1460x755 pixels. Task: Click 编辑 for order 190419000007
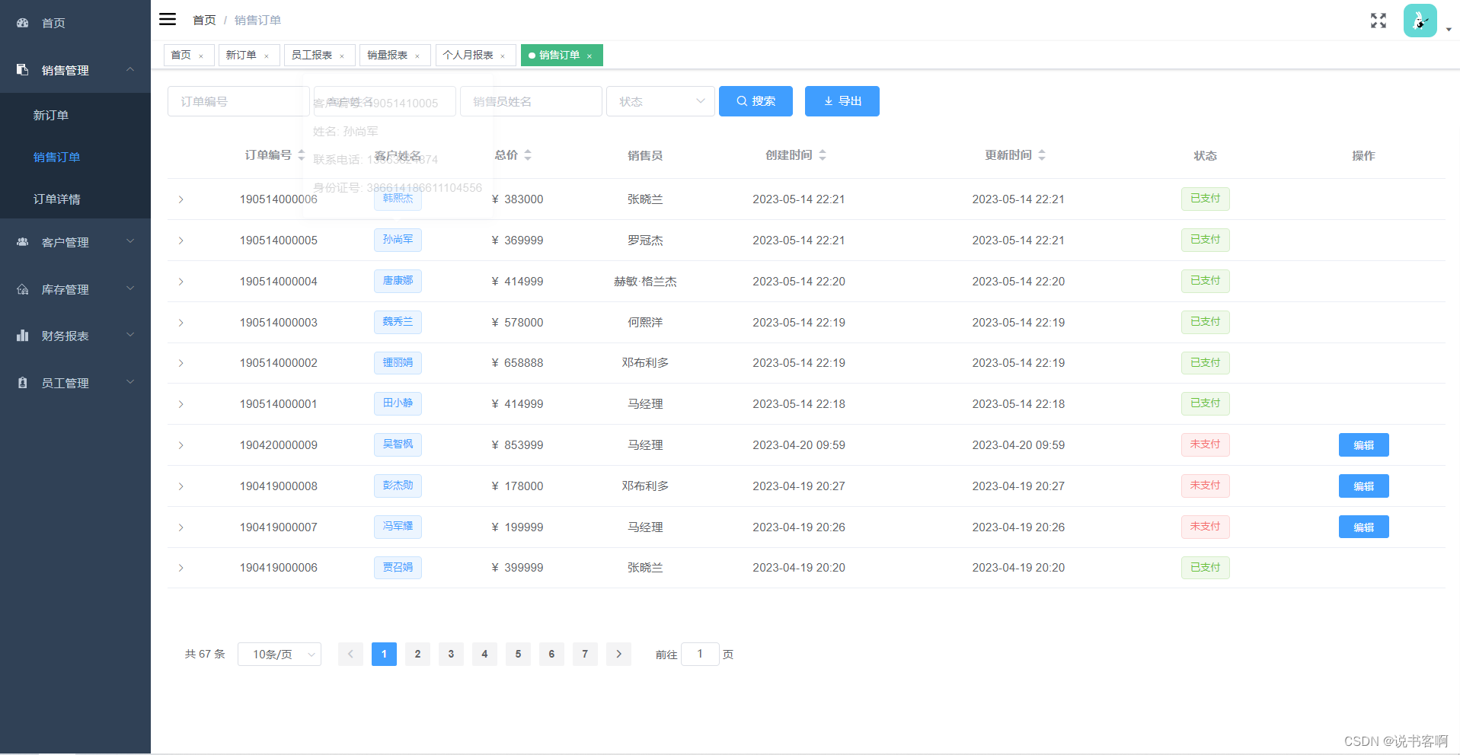(1363, 527)
